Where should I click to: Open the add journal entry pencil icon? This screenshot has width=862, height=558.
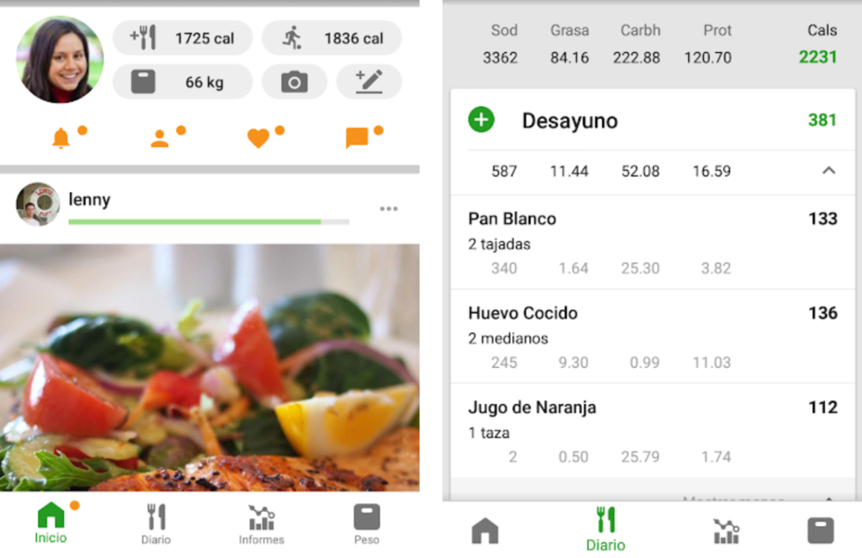point(369,82)
